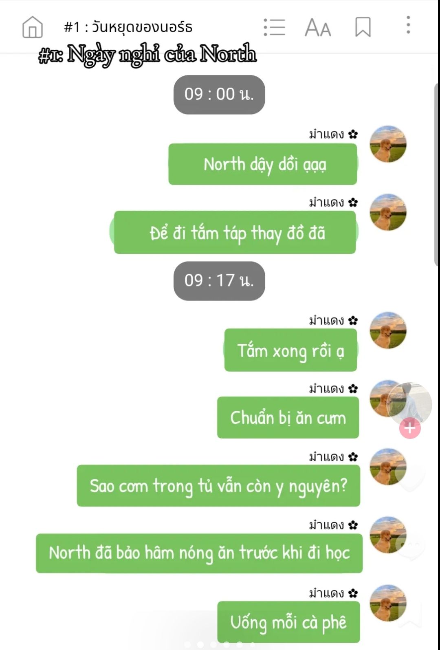
Task: Tap the pink plus follow button
Action: point(410,428)
